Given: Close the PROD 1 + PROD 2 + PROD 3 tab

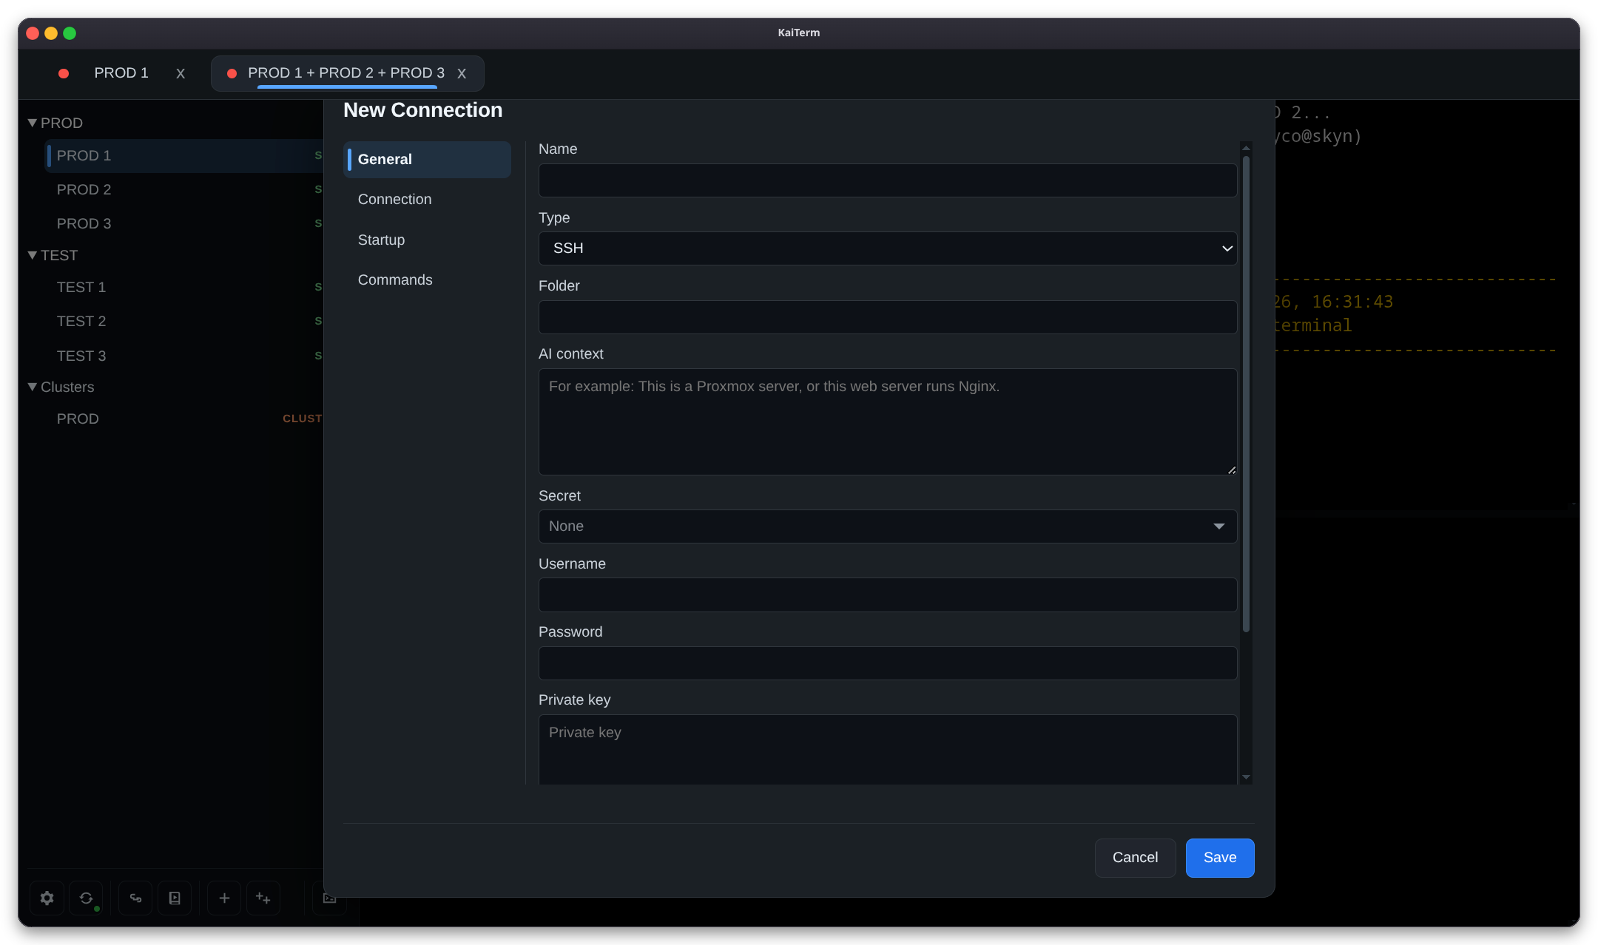Looking at the screenshot, I should [462, 73].
